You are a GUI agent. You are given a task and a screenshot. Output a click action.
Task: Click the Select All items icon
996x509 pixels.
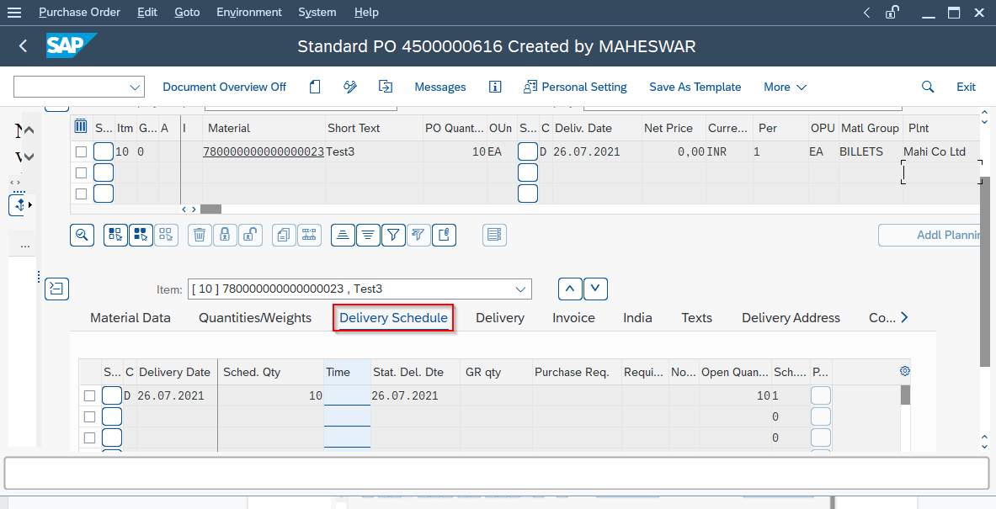115,235
